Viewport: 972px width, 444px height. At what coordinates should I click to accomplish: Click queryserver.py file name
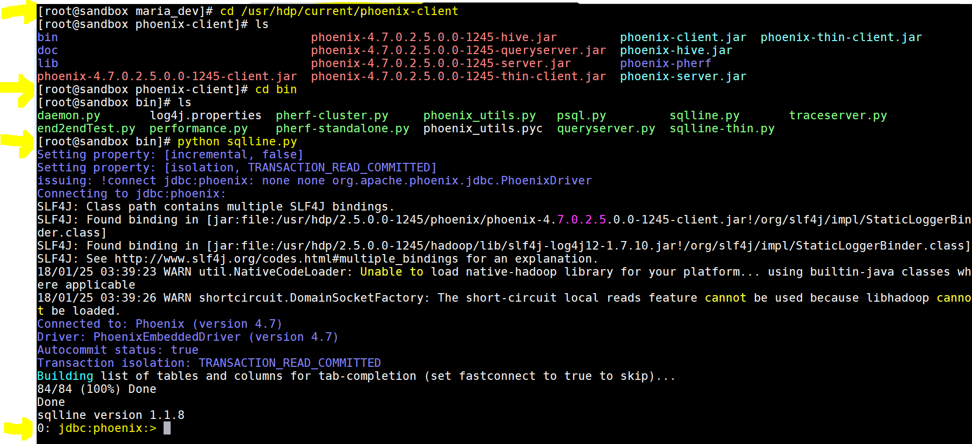point(606,129)
